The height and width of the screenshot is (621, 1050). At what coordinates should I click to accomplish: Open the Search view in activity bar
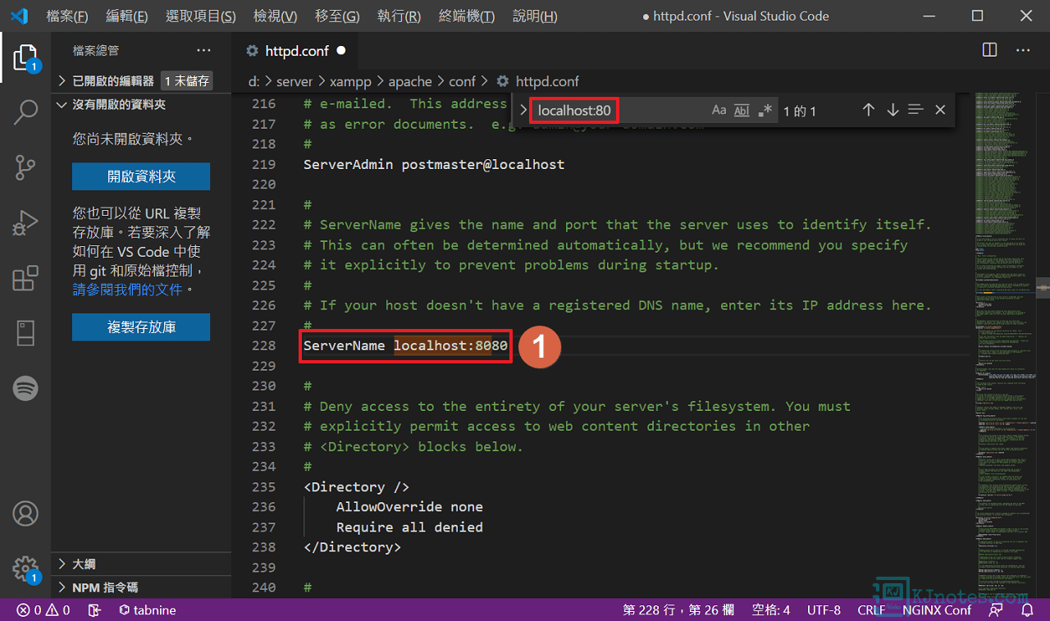pyautogui.click(x=25, y=112)
